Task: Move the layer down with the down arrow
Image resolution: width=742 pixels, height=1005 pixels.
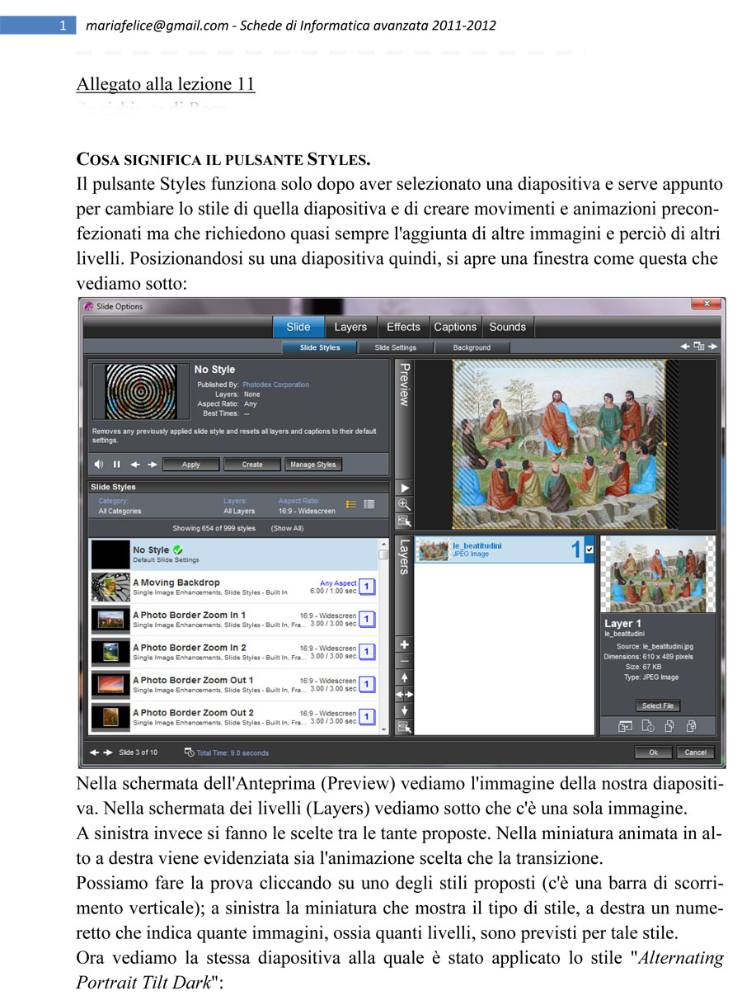Action: point(404,710)
